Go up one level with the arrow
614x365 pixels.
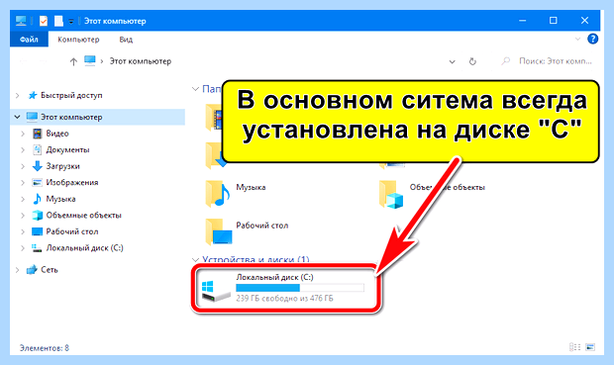coord(73,61)
